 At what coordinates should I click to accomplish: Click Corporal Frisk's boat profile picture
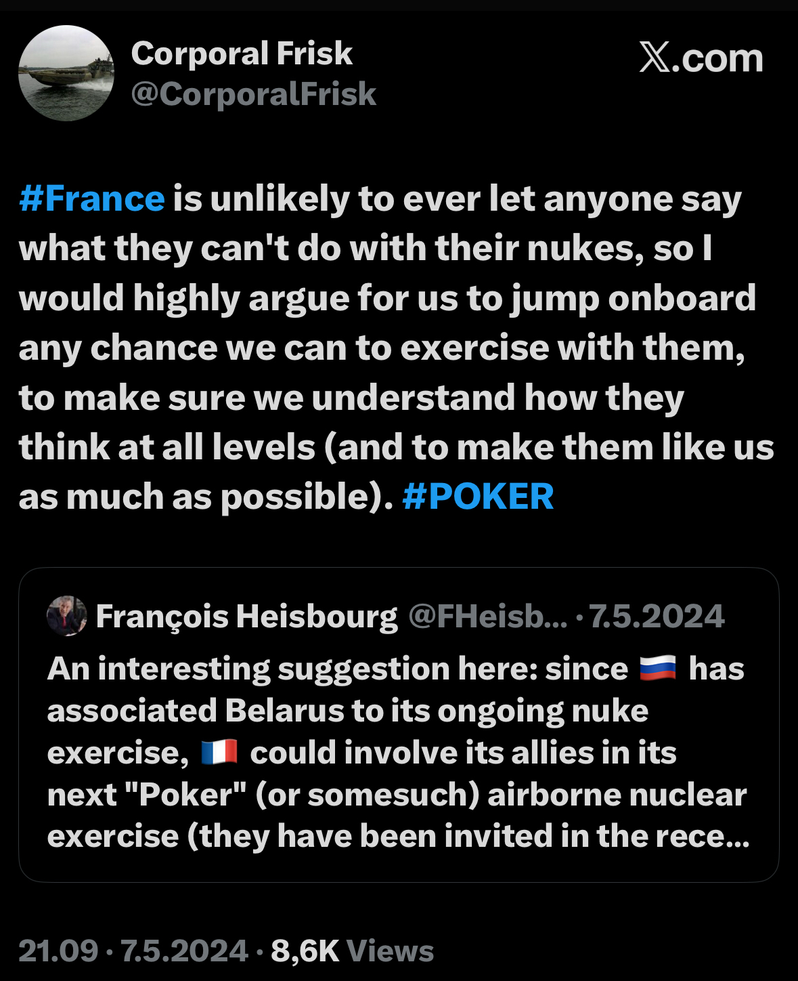66,73
